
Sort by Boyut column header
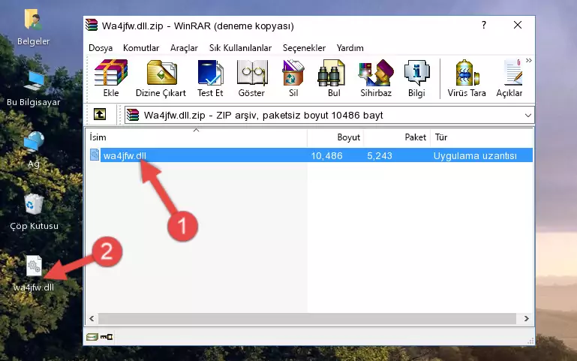pos(335,137)
